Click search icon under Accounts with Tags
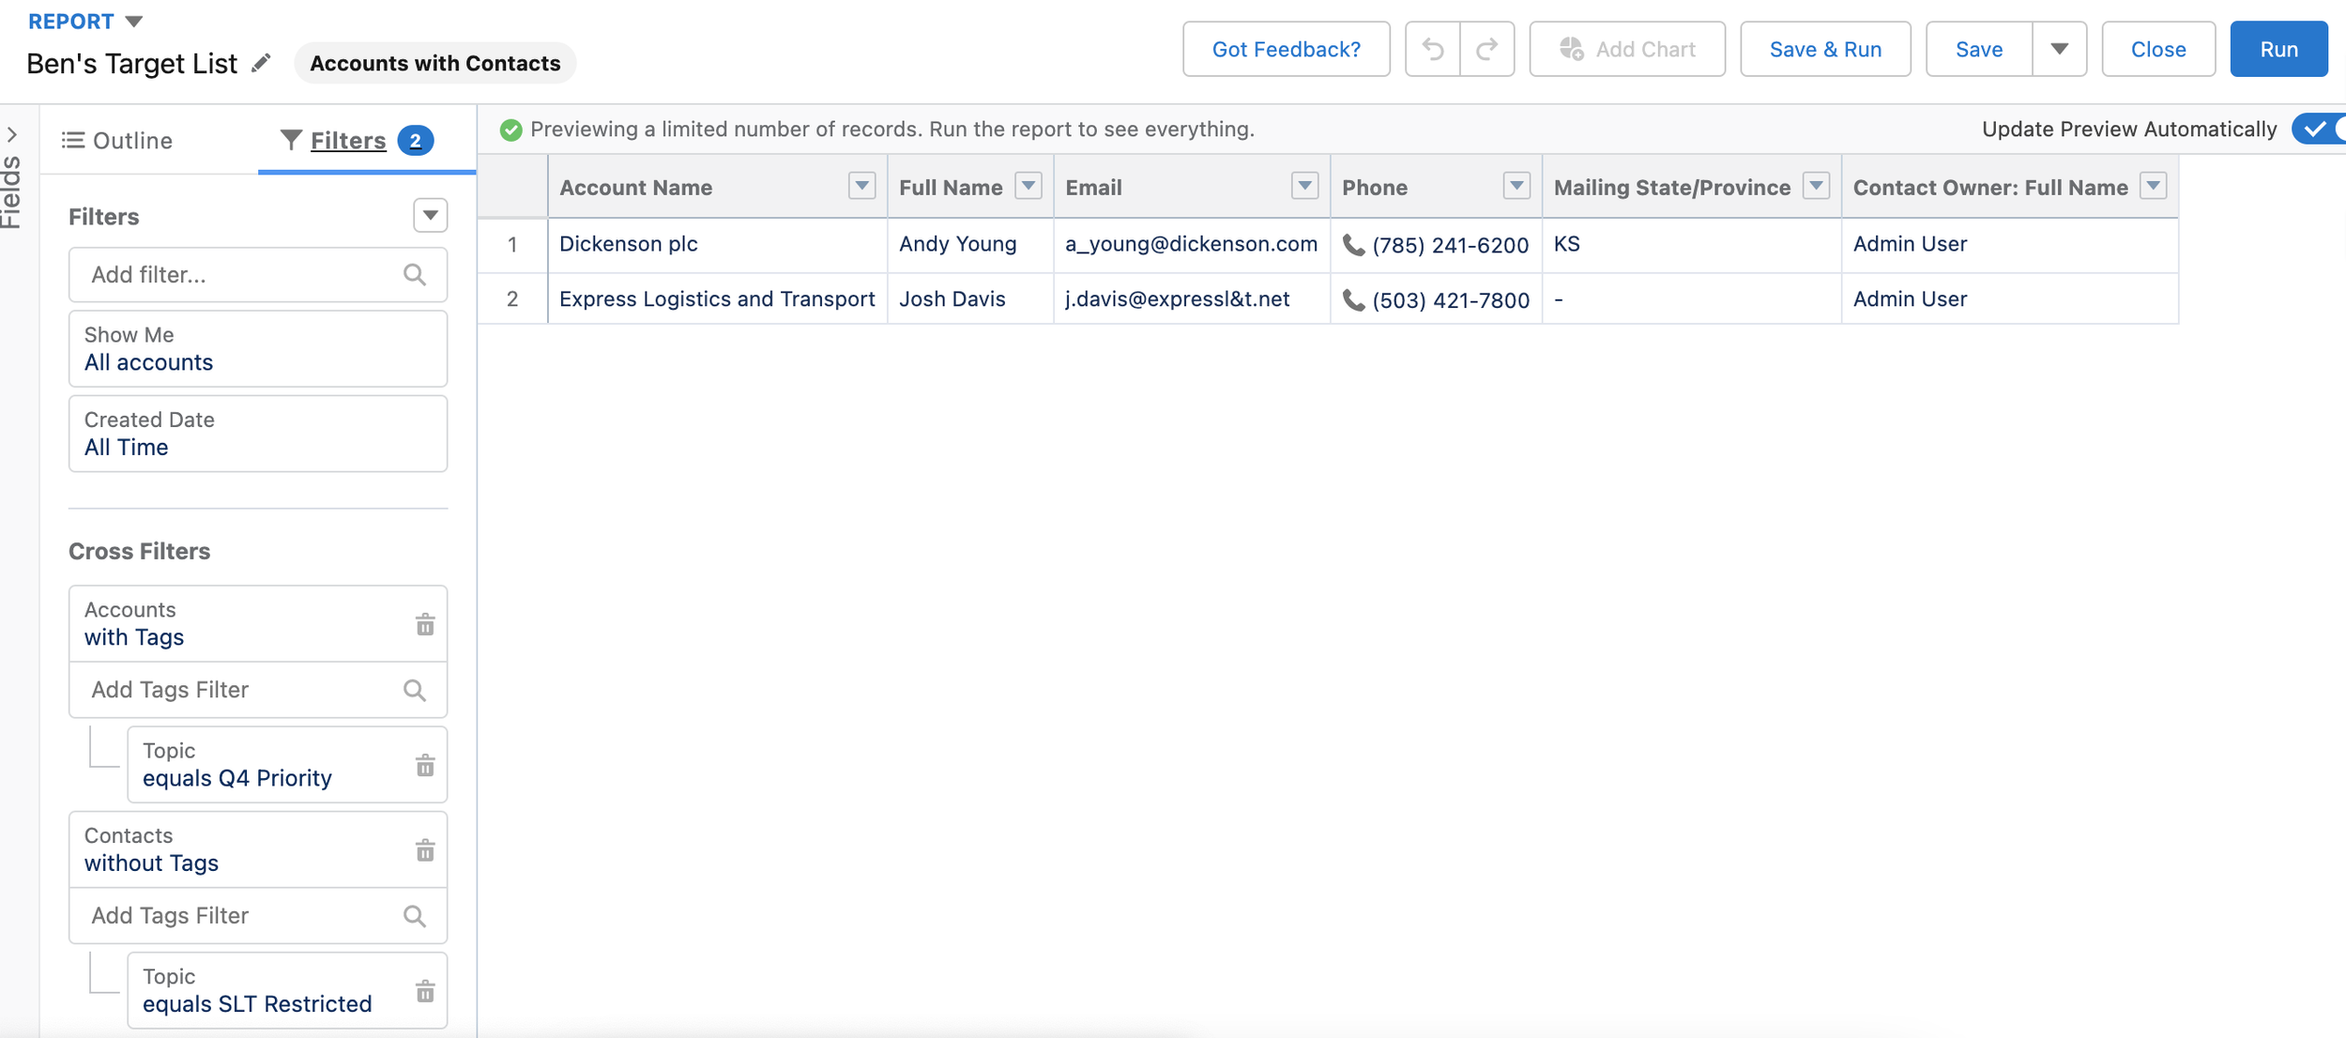2346x1038 pixels. pos(415,690)
